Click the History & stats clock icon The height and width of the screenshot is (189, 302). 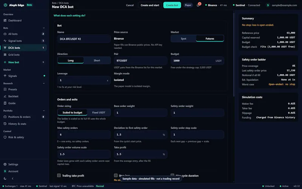(5, 124)
